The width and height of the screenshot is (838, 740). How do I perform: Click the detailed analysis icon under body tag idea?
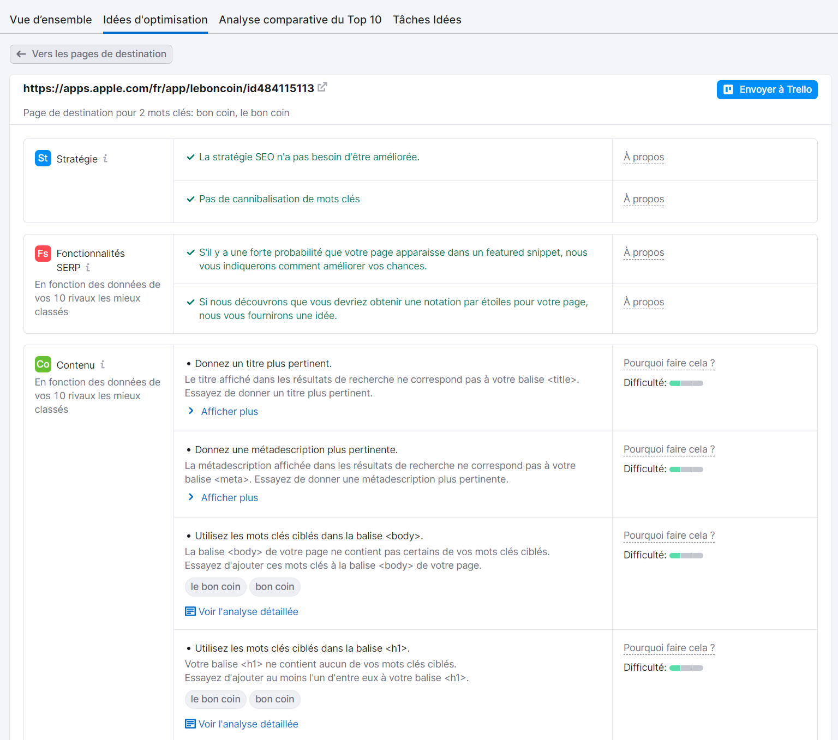(x=190, y=611)
